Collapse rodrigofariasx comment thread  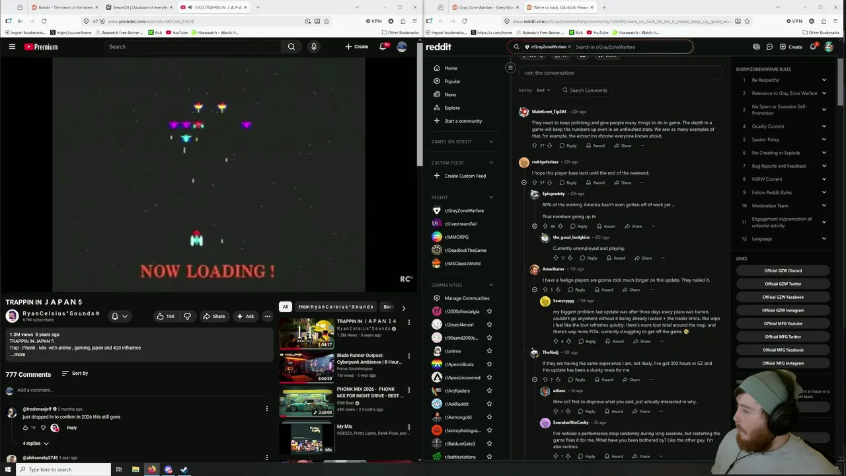click(x=524, y=182)
